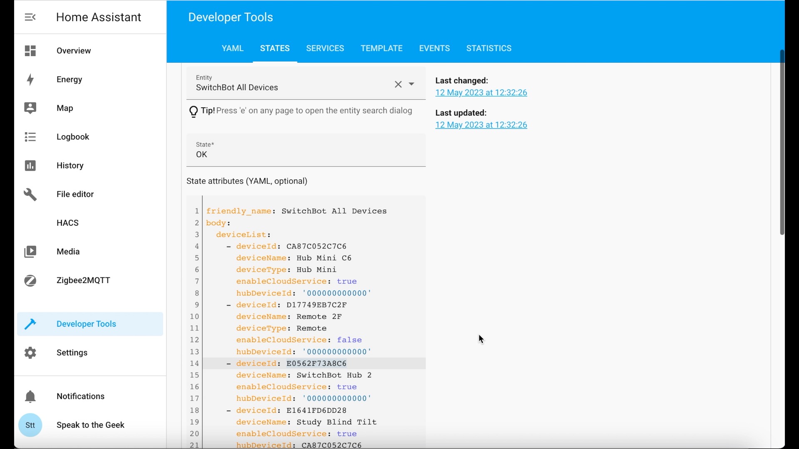
Task: Open Notifications via the bell icon
Action: [30, 396]
